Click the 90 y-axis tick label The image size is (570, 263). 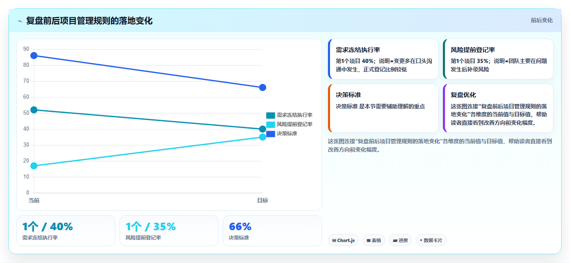[x=26, y=49]
